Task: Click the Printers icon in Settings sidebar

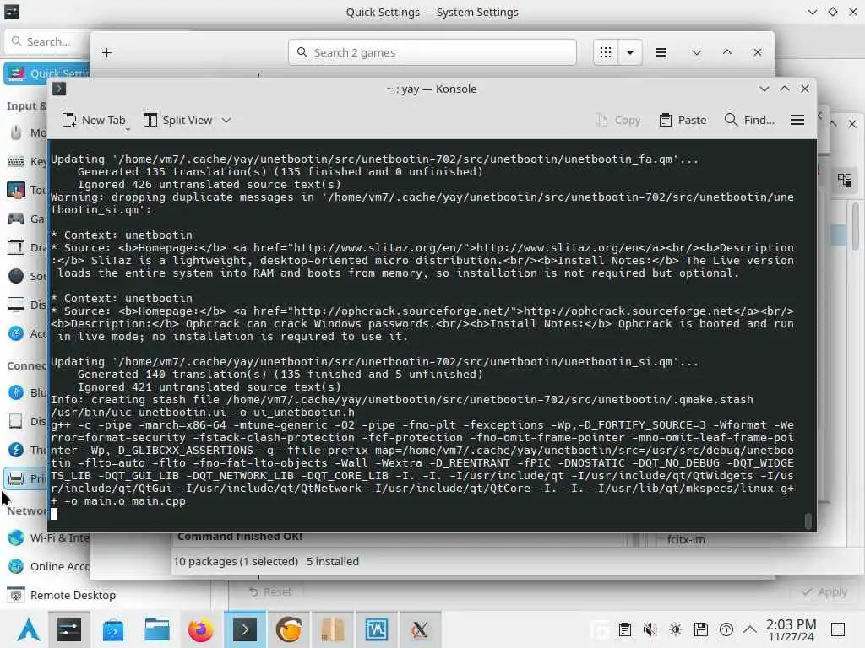Action: (16, 478)
